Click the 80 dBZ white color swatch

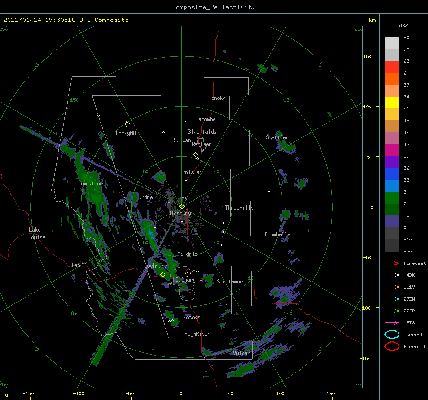[x=392, y=43]
